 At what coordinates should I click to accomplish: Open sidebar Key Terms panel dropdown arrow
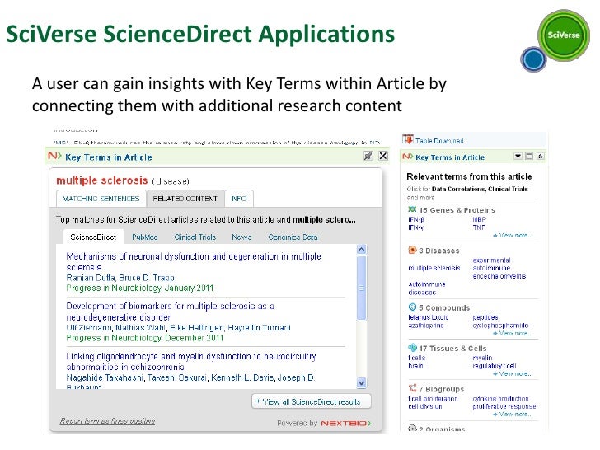pyautogui.click(x=518, y=156)
